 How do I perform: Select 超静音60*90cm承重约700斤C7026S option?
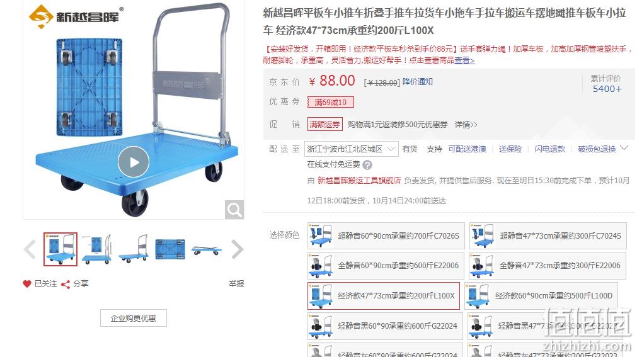(x=386, y=235)
